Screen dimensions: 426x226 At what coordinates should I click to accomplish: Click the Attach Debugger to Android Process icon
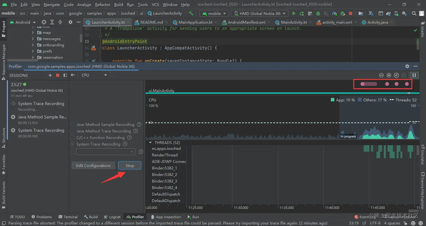coord(342,13)
